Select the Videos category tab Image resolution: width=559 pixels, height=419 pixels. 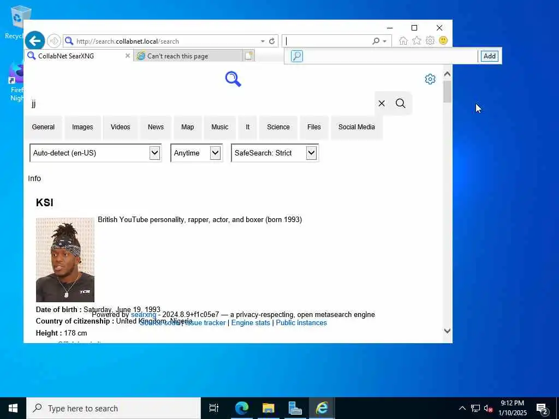pos(120,127)
